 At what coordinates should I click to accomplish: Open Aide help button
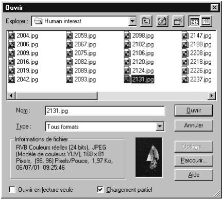[194, 175]
